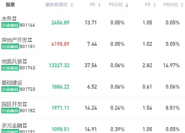Open the 地面兵装Ⅱ stock row
Image resolution: width=185 pixels, height=133 pixels.
tap(92, 65)
